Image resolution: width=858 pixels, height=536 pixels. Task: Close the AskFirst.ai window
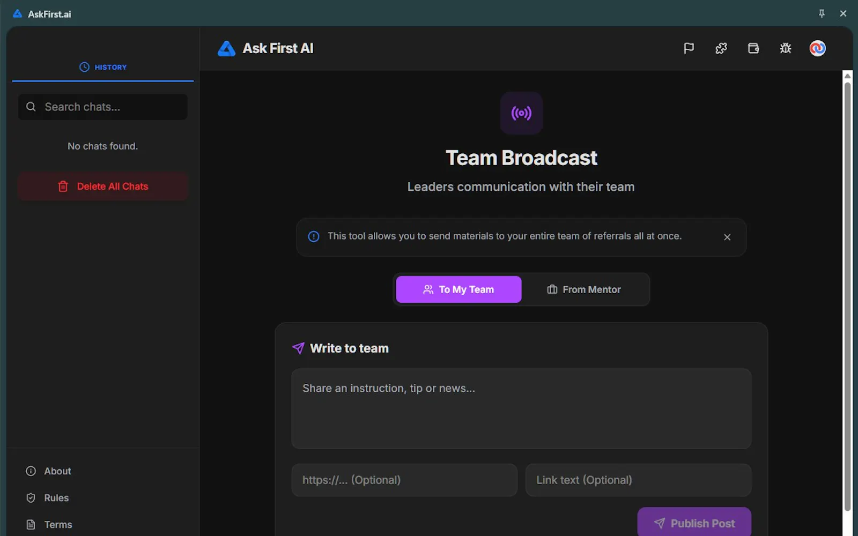[843, 13]
